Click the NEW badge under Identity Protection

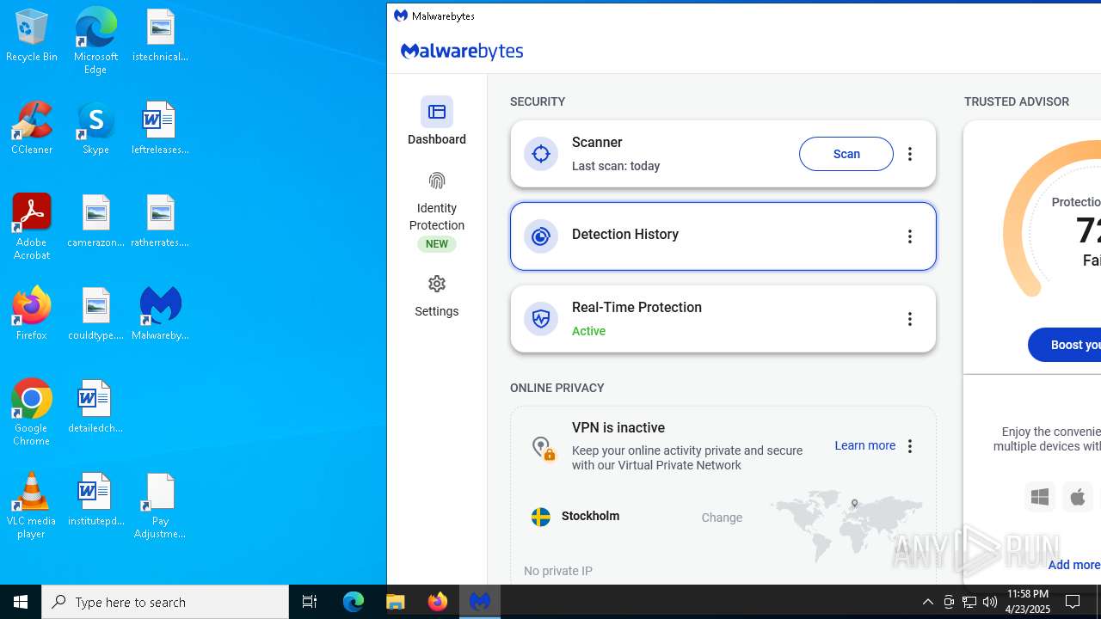(437, 244)
